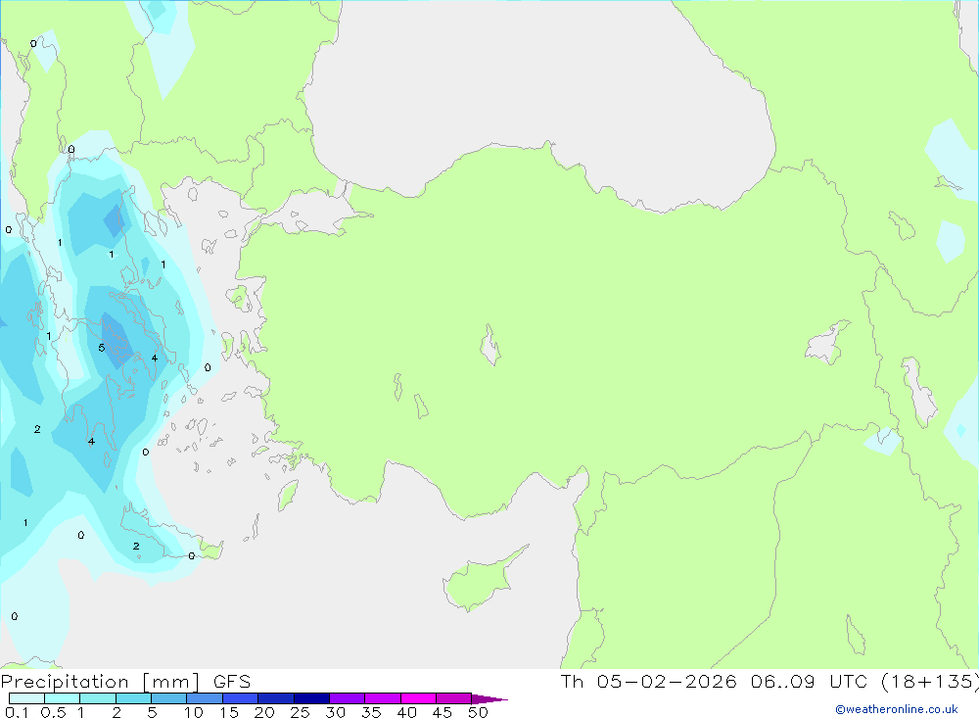Click the legend label '35'
This screenshot has width=979, height=718.
point(371,712)
